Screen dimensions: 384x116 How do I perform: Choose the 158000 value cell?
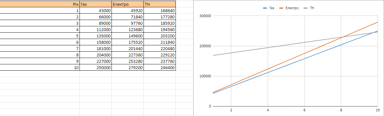(96, 42)
